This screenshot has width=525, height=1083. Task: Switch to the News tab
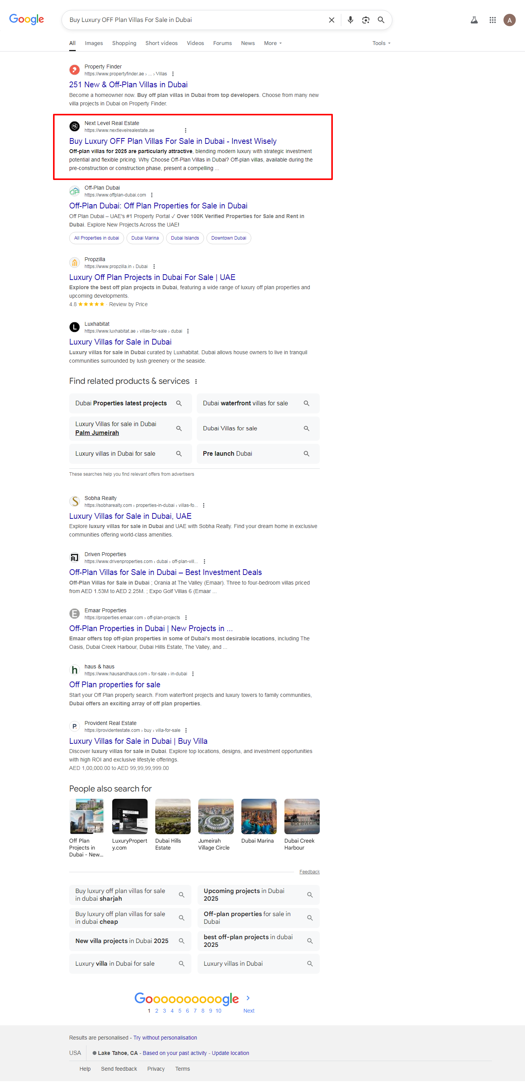[248, 43]
